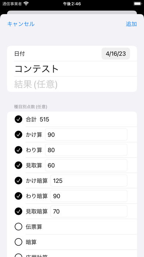Screen dimensions: 144x257
Task: Uncheck the 合計 total checkmark
Action: tap(18, 119)
